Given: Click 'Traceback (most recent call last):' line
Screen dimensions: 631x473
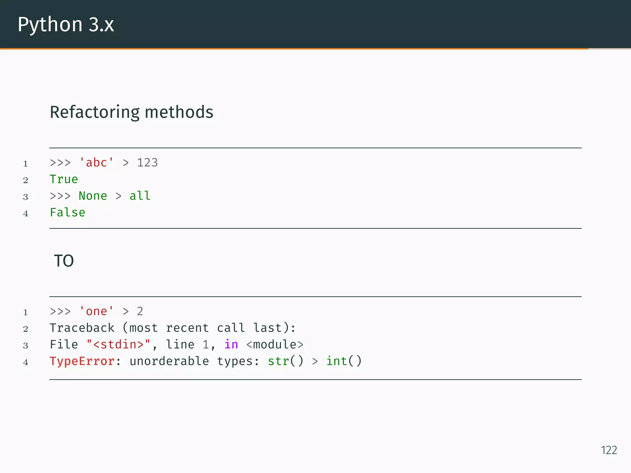Looking at the screenshot, I should click(x=173, y=328).
